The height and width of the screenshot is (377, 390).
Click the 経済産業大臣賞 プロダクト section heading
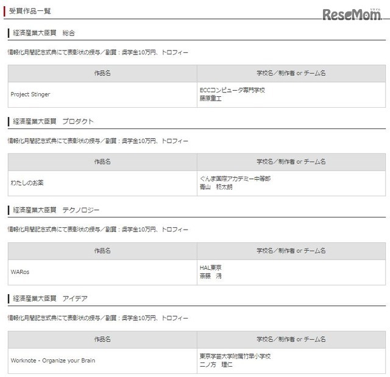coord(53,122)
